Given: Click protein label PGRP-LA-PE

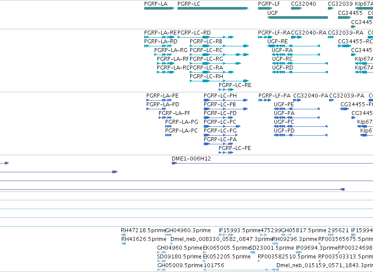Looking at the screenshot, I should click(163, 96).
